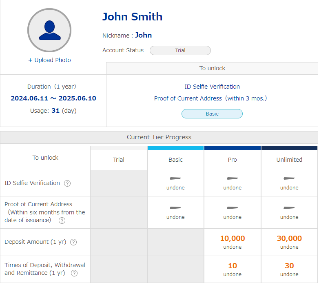
Task: Click help icon under Proof of Current Address
Action: [62, 221]
